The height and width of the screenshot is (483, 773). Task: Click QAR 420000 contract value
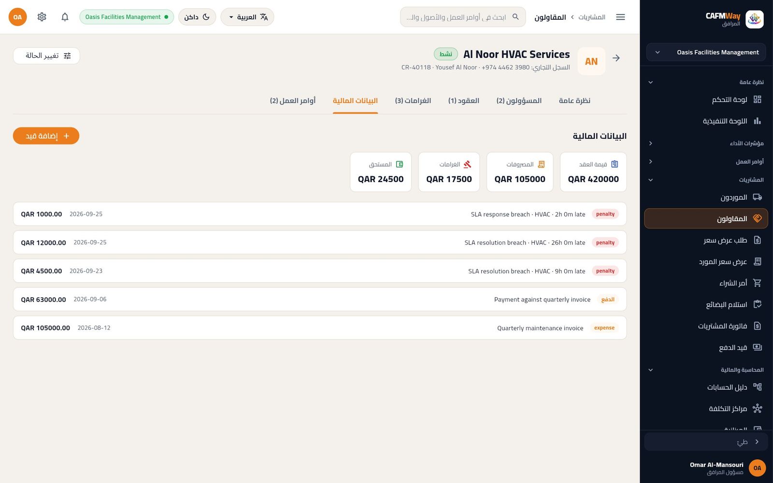[593, 179]
